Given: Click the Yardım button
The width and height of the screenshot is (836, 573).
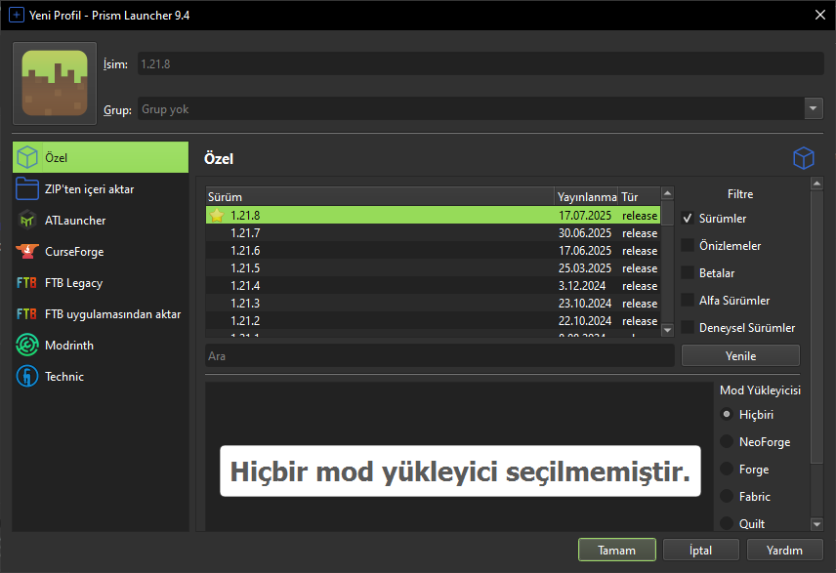Looking at the screenshot, I should pyautogui.click(x=784, y=550).
